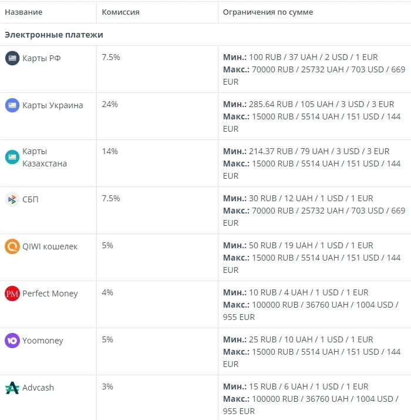Click the QIWI кошелек orange icon
This screenshot has width=411, height=420.
(12, 246)
